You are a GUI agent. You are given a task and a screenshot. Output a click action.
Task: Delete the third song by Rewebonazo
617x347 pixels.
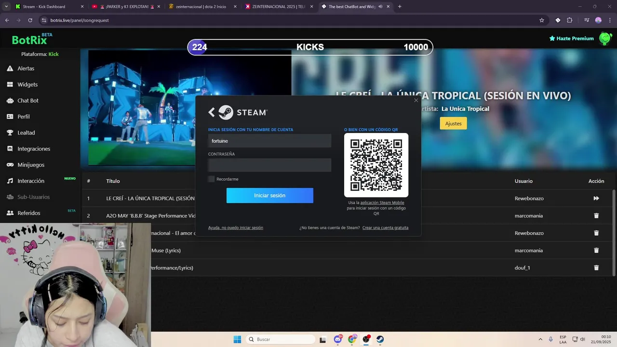pos(596,233)
